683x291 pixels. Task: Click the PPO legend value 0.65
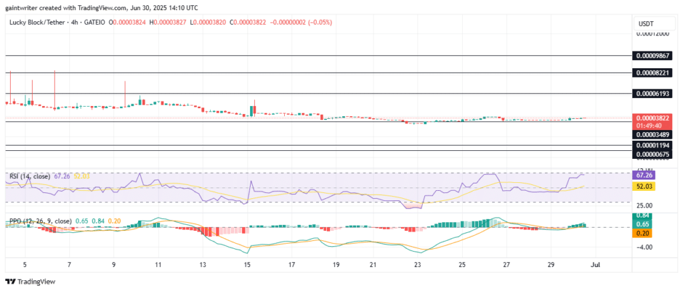click(81, 222)
